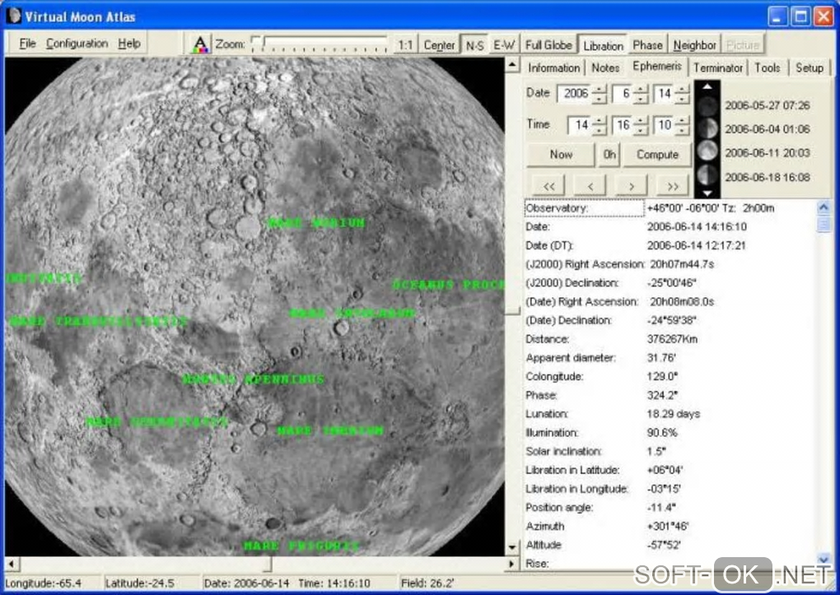
Task: Switch to the Setup tab
Action: 809,68
